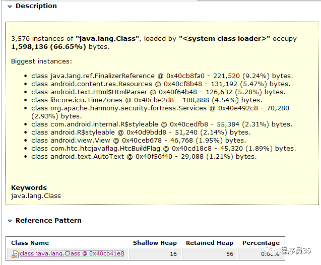Select the fortress.Services instance line

(x=160, y=112)
